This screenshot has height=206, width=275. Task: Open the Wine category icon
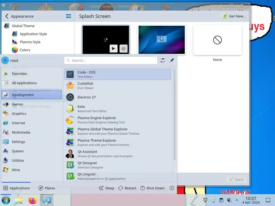(x=6, y=170)
